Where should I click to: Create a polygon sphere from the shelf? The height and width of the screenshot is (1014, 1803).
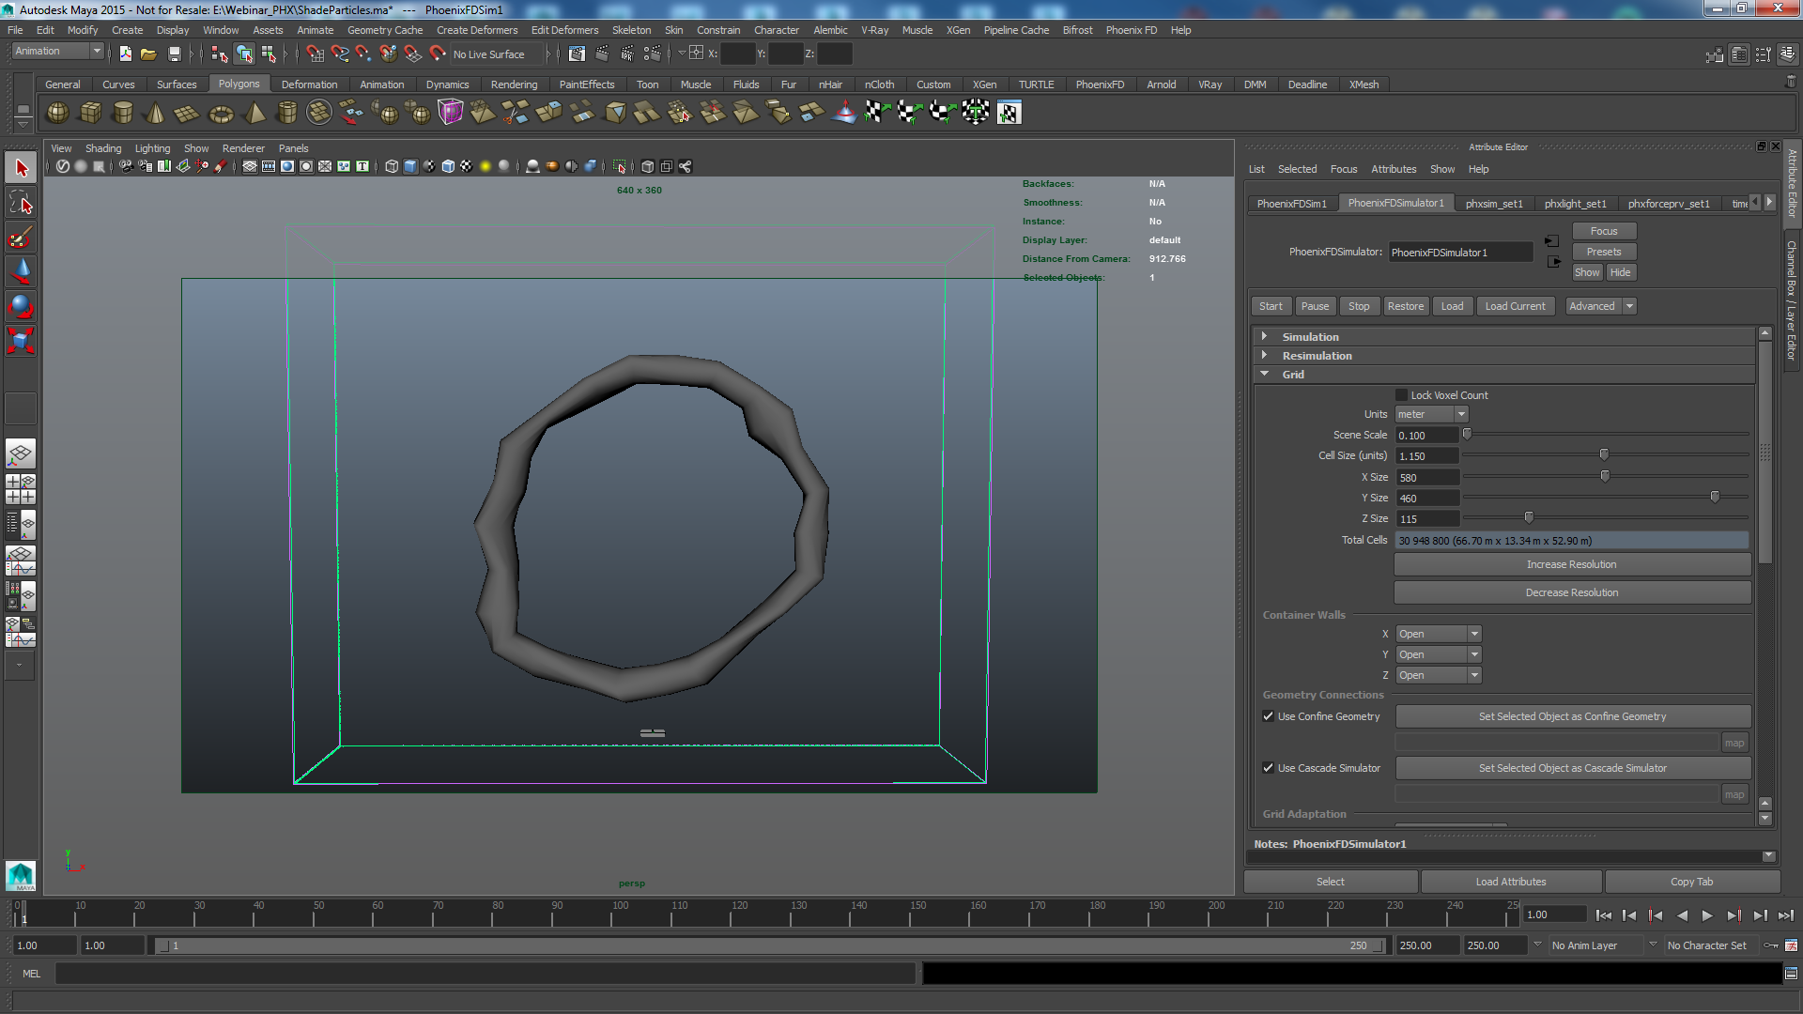tap(57, 114)
